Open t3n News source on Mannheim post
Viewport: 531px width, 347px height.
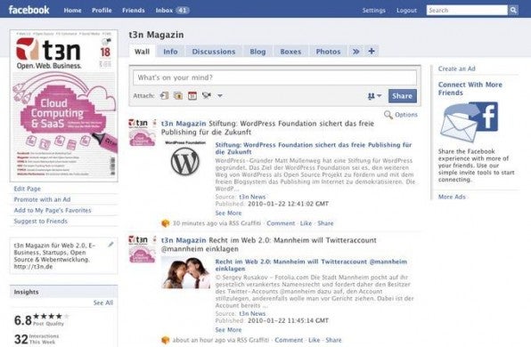[252, 313]
